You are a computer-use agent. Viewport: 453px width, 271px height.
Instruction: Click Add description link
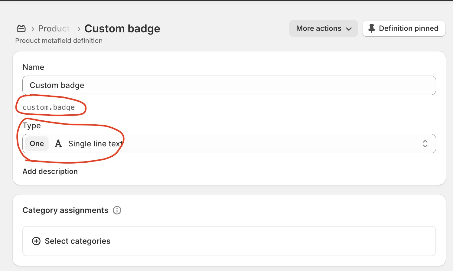click(50, 171)
